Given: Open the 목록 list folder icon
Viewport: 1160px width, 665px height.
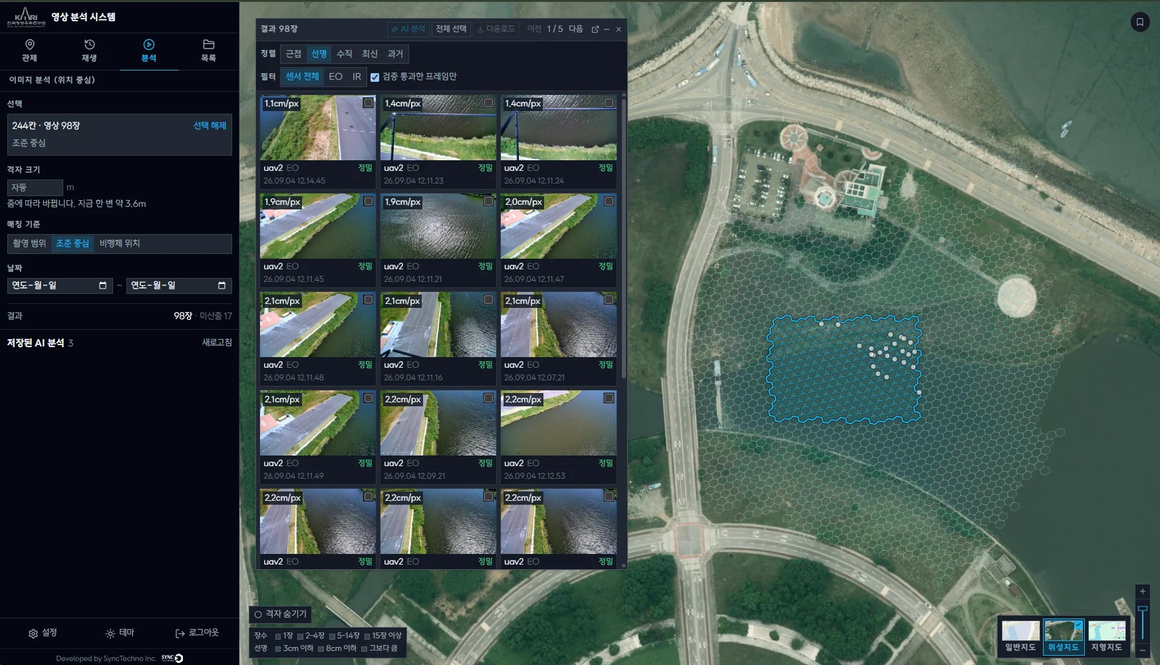Looking at the screenshot, I should [x=208, y=45].
